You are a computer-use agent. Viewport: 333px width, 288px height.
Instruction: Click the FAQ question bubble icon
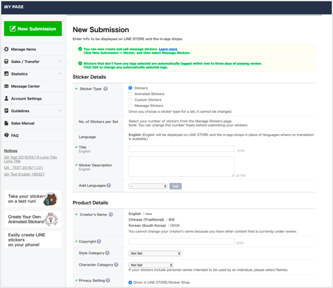pyautogui.click(x=7, y=135)
